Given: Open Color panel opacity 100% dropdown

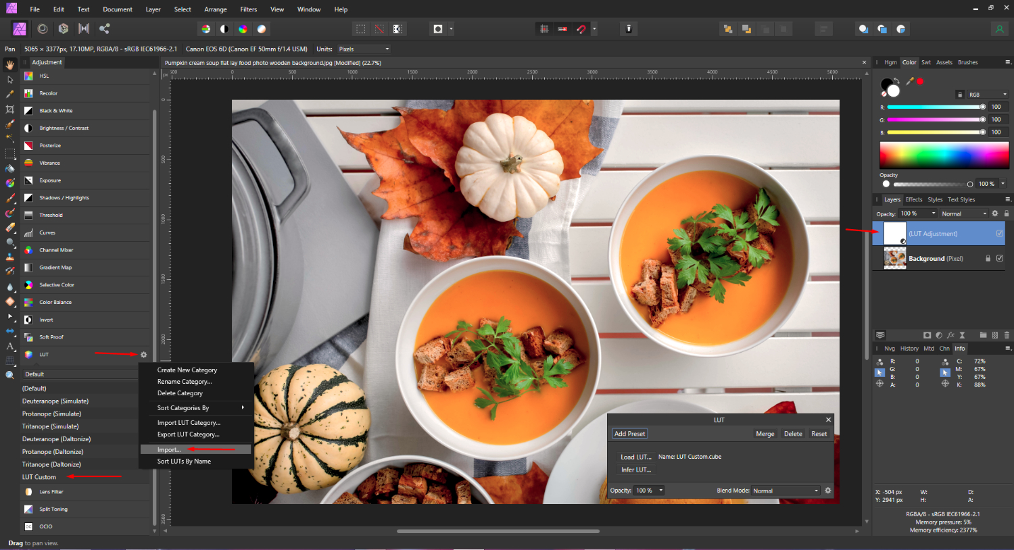Looking at the screenshot, I should [x=992, y=184].
